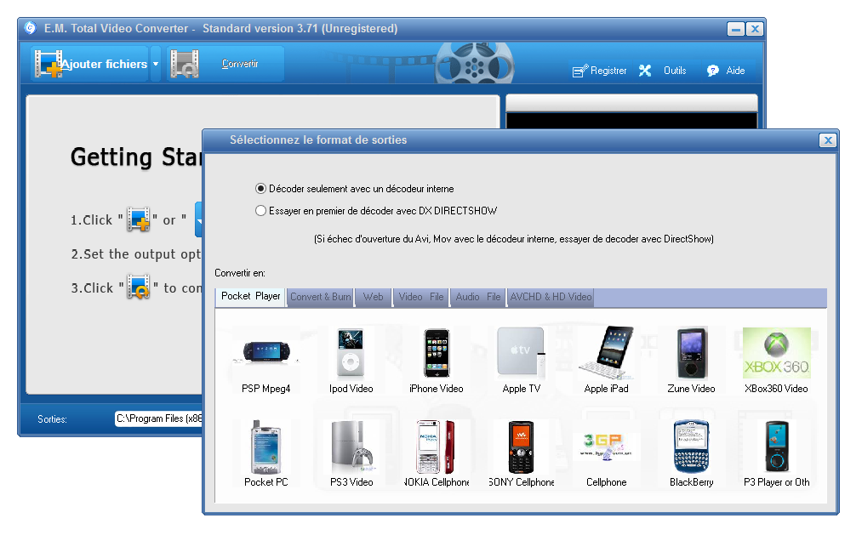
Task: Click the Sorties output path field
Action: click(x=159, y=418)
